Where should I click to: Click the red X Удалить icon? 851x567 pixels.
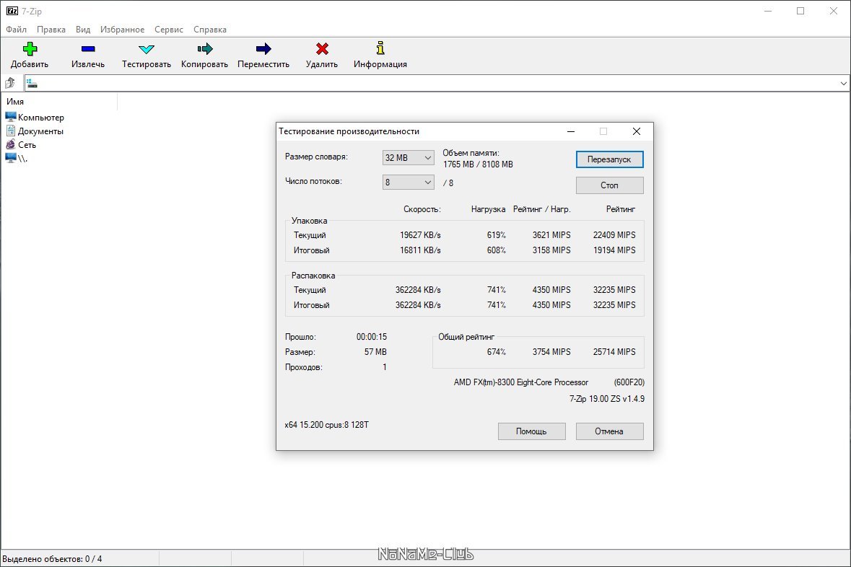(x=322, y=49)
